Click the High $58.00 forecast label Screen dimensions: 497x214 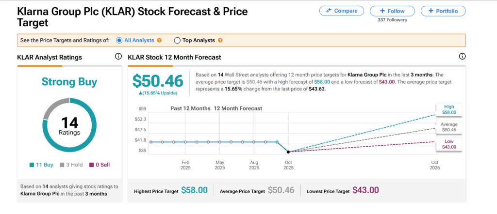449,109
